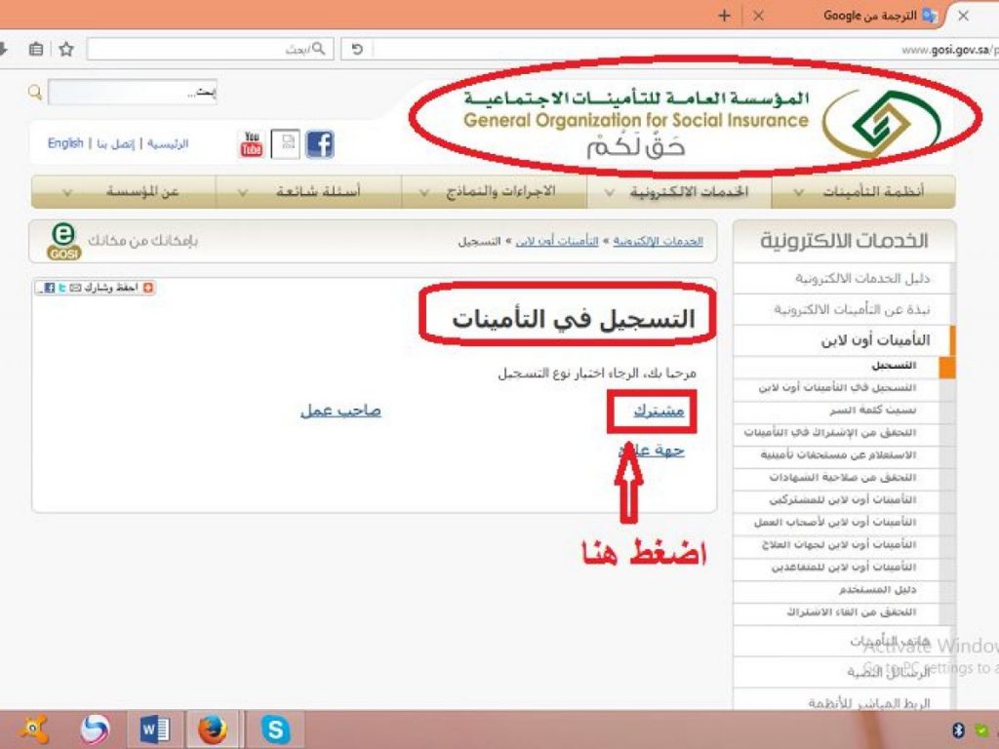Open Avast from the taskbar
This screenshot has width=999, height=749.
[33, 729]
